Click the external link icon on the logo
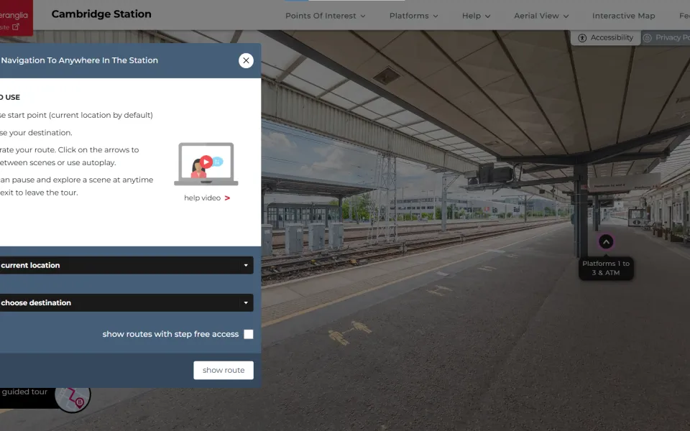690x431 pixels. 16,27
